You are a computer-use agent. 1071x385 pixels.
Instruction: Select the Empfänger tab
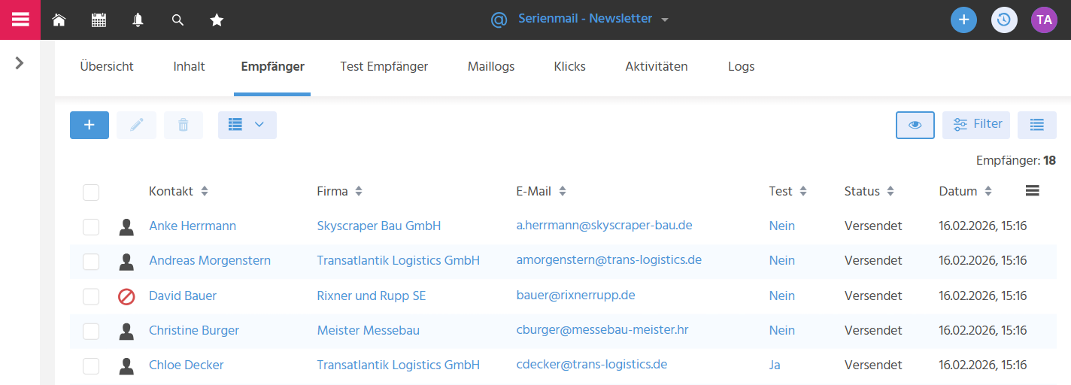tap(272, 66)
